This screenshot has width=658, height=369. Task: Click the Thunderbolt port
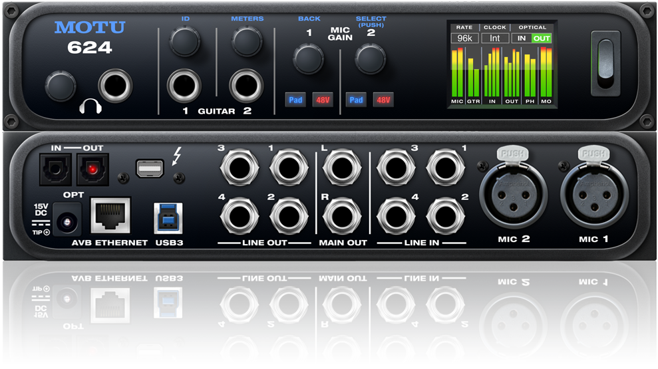(150, 168)
